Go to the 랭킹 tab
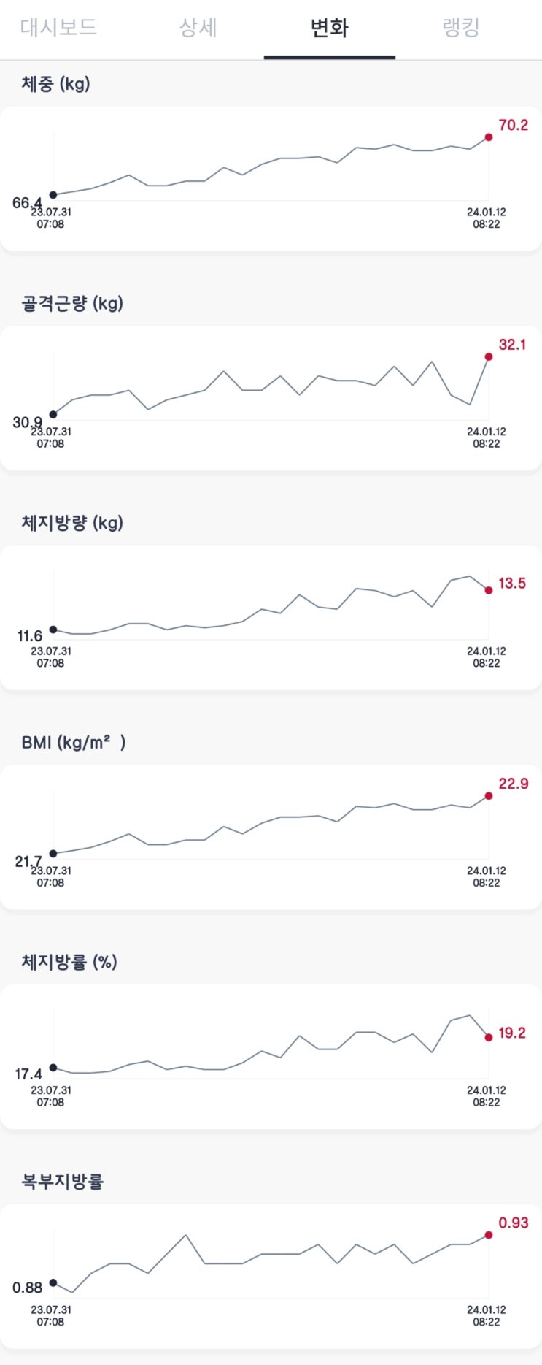This screenshot has width=542, height=1365. pos(461,28)
